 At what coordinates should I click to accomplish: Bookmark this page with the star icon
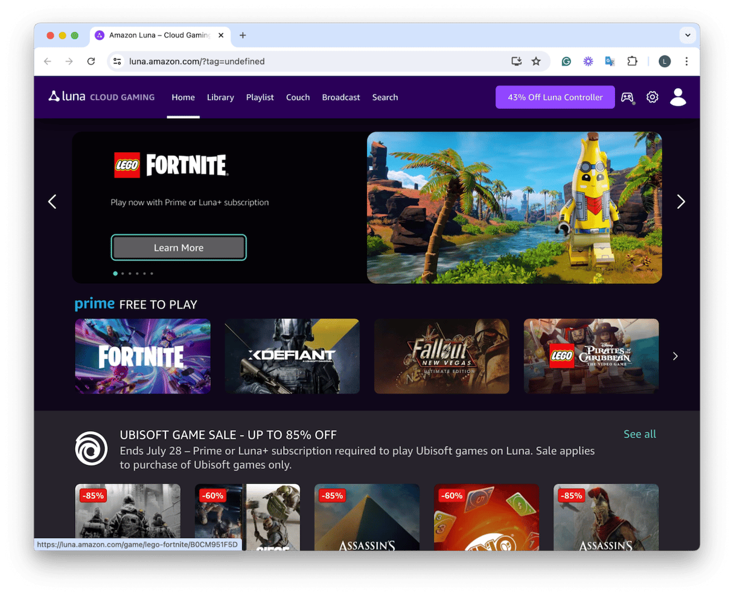pos(536,61)
